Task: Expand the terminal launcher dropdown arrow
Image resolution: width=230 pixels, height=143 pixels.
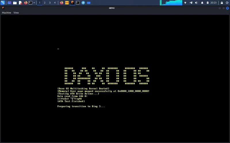Action: pyautogui.click(x=34, y=3)
